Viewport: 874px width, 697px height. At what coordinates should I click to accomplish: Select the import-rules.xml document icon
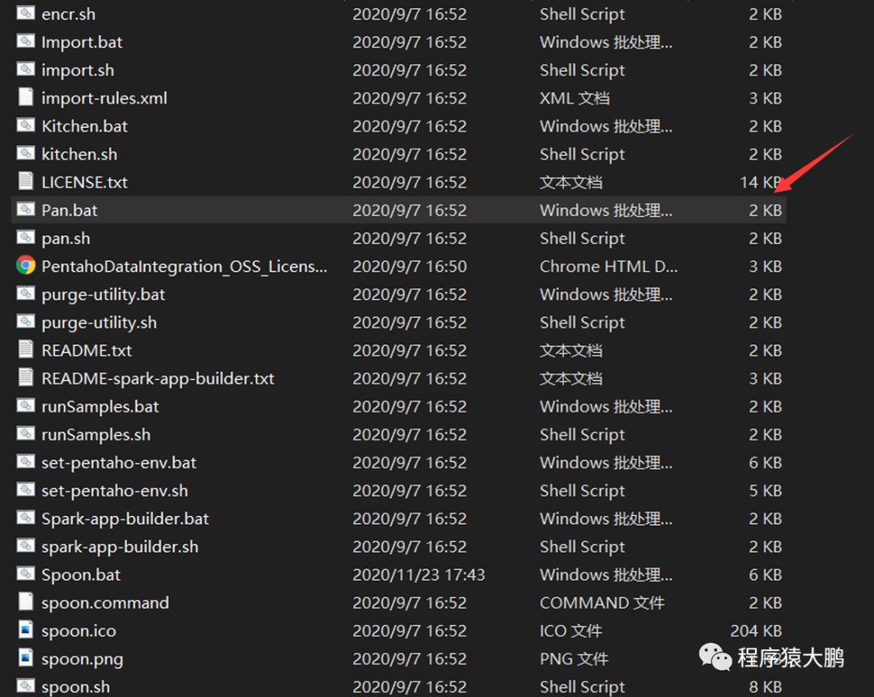pyautogui.click(x=26, y=97)
